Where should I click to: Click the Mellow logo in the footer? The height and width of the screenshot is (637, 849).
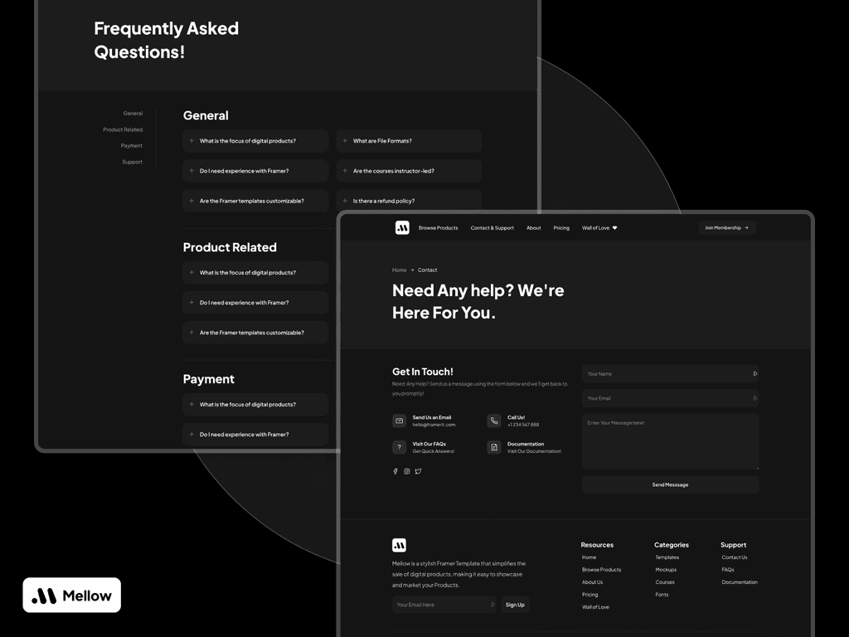point(399,545)
